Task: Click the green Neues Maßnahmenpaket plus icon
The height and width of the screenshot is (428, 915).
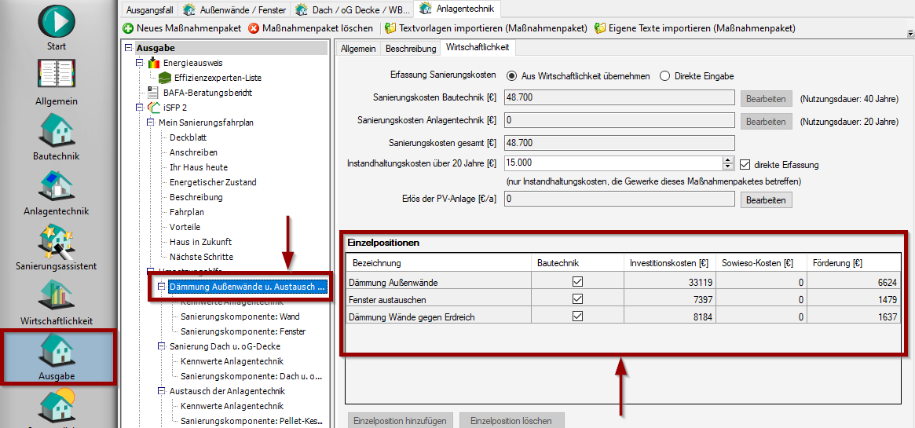Action: tap(128, 28)
